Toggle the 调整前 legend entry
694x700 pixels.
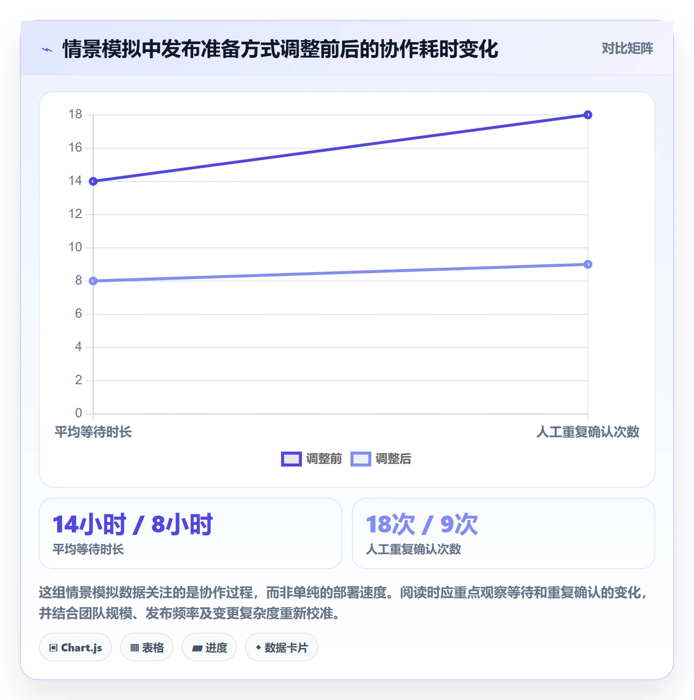click(311, 459)
